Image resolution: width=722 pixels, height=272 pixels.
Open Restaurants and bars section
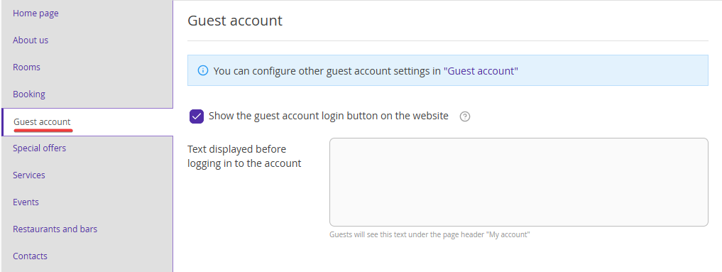pyautogui.click(x=55, y=229)
